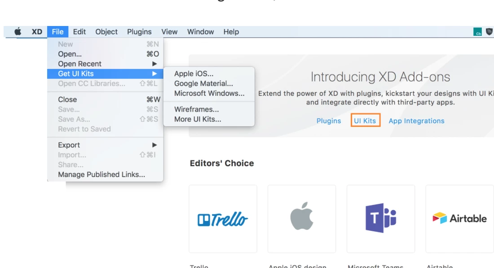Screen dimensions: 494x268
Task: Click the Creative Cloud menu bar icon
Action: 477,32
